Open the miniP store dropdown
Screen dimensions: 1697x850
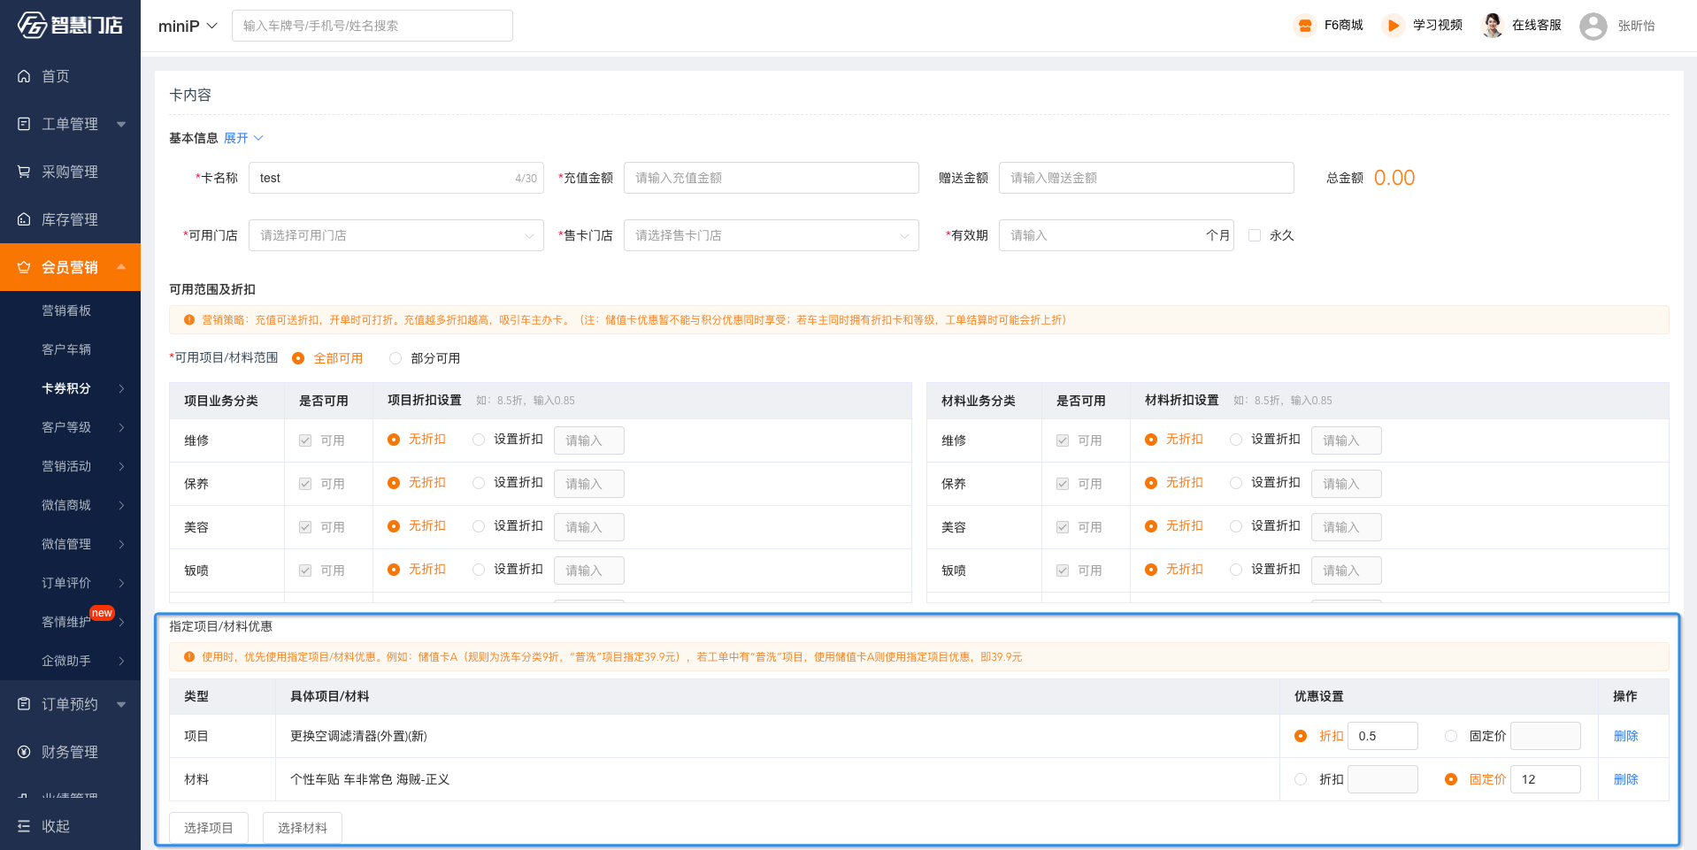[x=188, y=27]
